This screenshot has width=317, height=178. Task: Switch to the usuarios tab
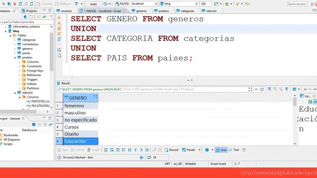click(x=64, y=11)
